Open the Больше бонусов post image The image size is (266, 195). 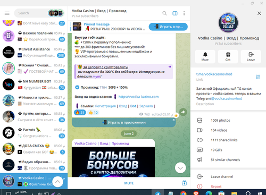pos(113,162)
